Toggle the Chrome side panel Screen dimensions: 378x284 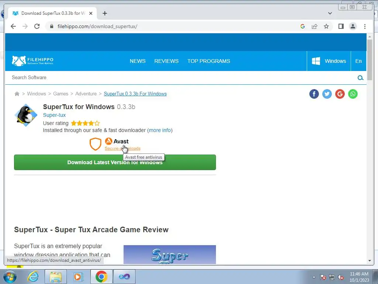click(341, 26)
